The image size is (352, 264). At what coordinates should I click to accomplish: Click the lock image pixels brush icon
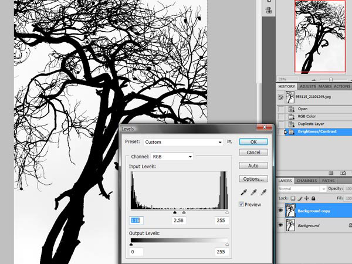tap(300, 198)
